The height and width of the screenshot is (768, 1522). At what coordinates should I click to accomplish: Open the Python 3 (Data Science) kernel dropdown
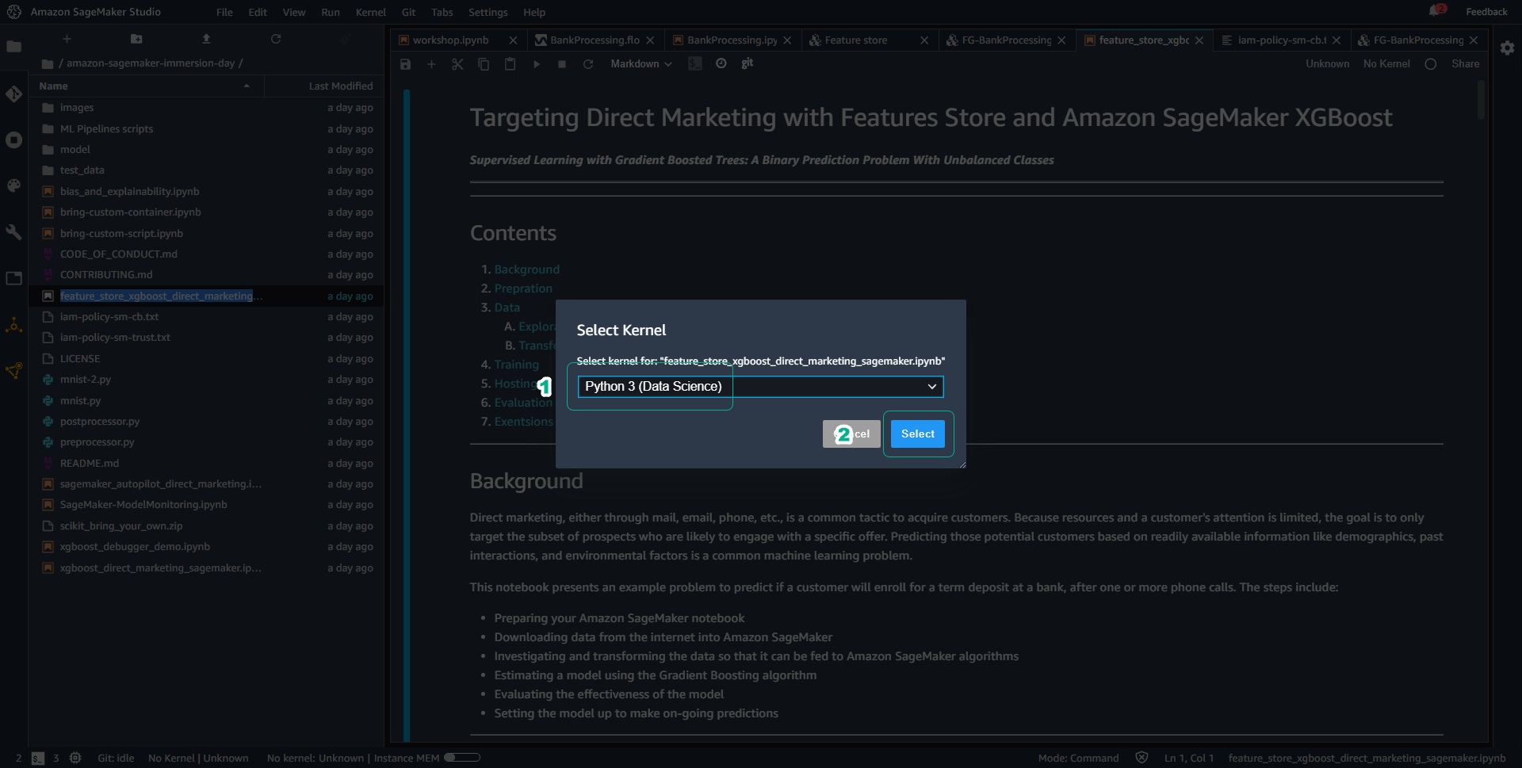click(760, 387)
